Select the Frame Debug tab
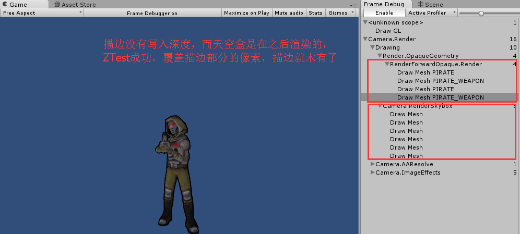This screenshot has width=520, height=234. (386, 4)
